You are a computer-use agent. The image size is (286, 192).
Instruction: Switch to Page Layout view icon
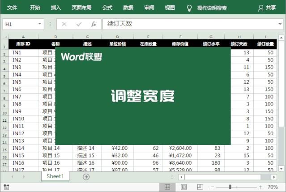[x=184, y=187]
